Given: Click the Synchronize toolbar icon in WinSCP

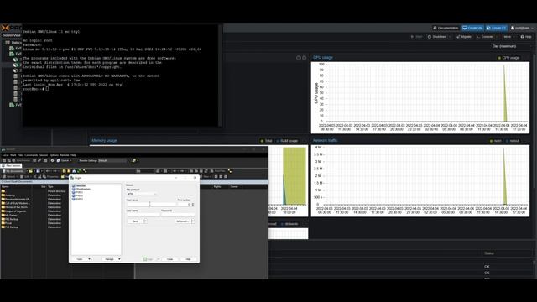Looking at the screenshot, I should pos(21,160).
